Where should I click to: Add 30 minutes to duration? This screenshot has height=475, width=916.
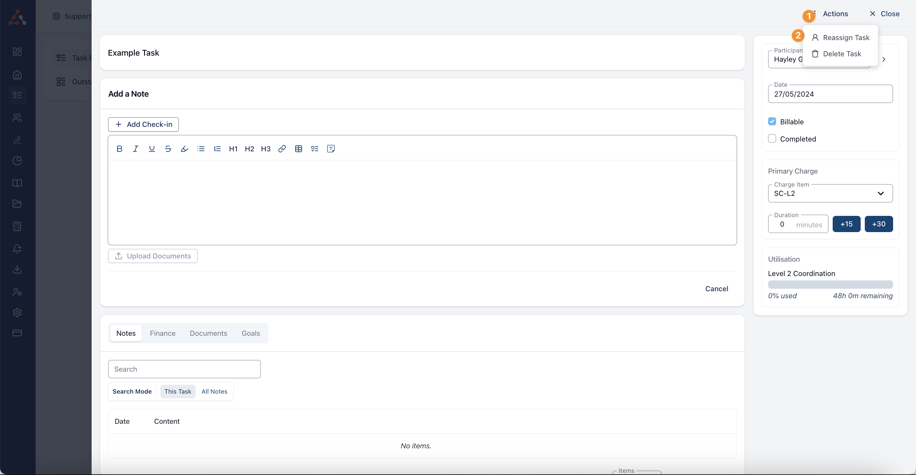coord(879,224)
